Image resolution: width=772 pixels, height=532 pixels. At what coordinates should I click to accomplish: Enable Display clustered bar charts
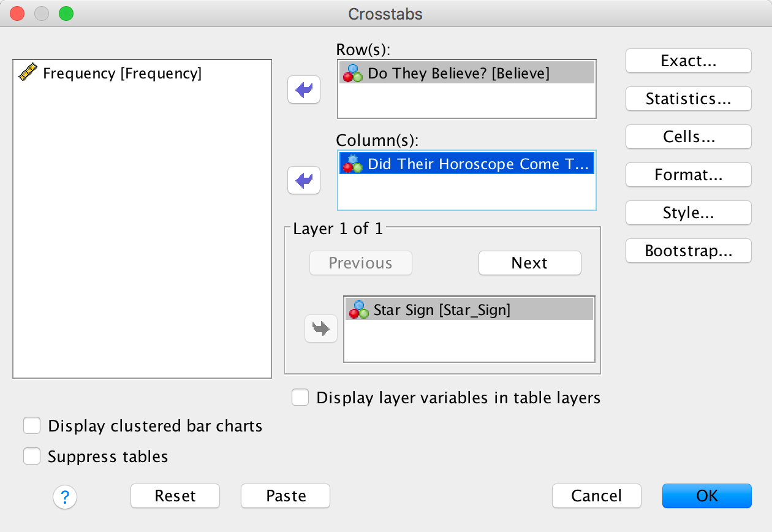[x=32, y=426]
